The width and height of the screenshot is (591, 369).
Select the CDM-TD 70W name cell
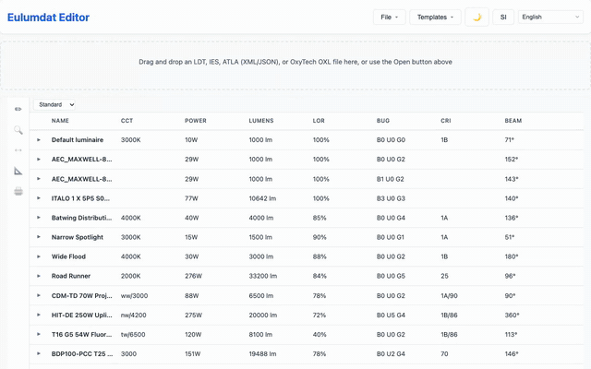point(82,295)
